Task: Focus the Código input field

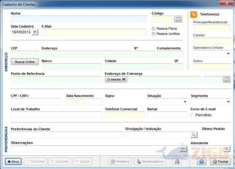Action: pyautogui.click(x=163, y=19)
